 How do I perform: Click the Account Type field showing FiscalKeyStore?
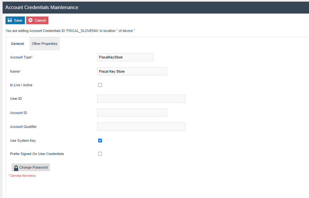click(125, 57)
